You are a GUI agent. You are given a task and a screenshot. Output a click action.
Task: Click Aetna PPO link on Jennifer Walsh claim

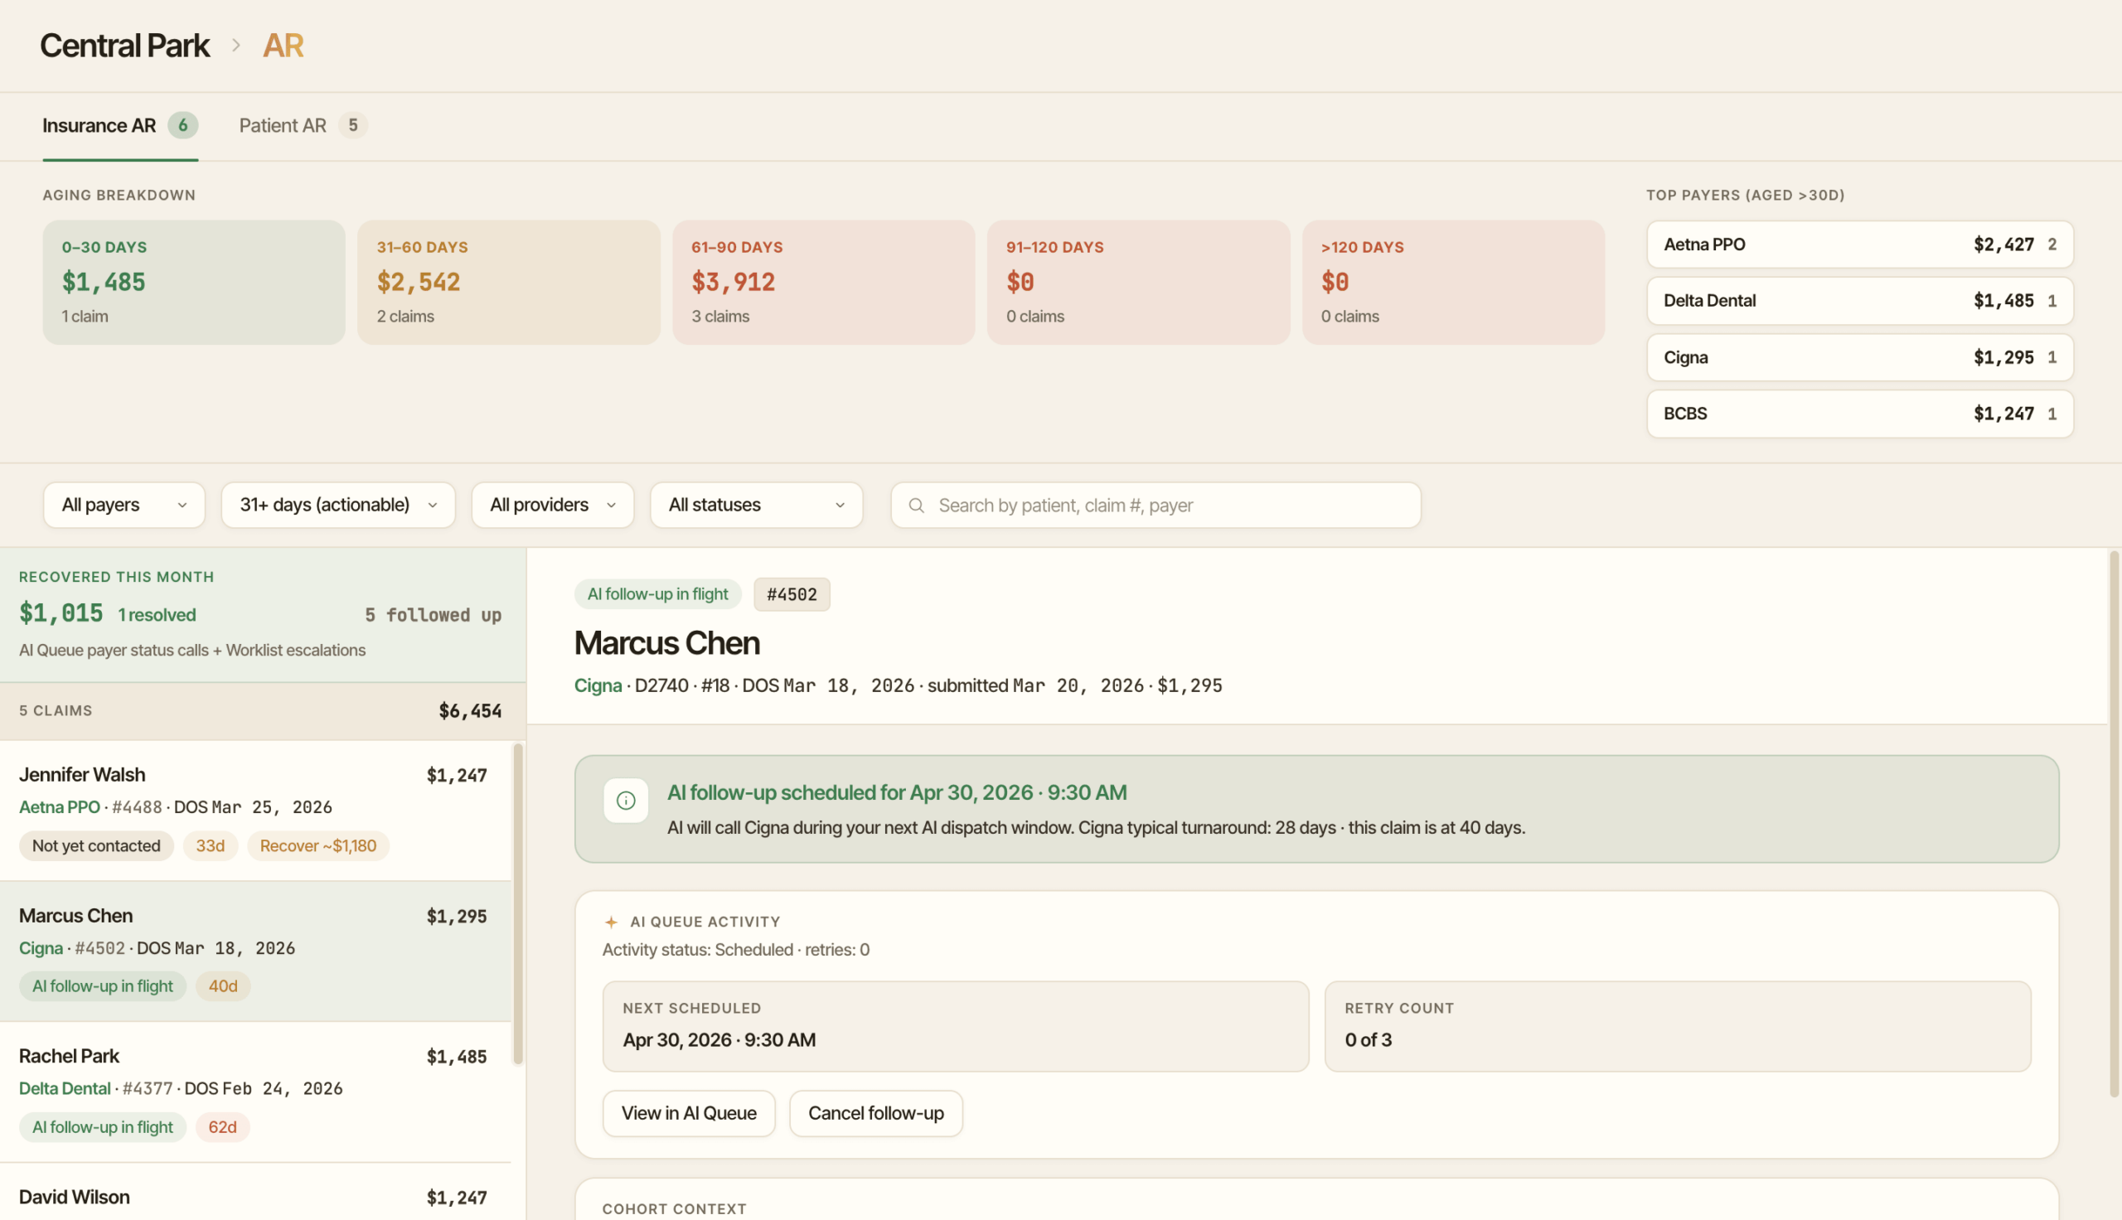[60, 808]
